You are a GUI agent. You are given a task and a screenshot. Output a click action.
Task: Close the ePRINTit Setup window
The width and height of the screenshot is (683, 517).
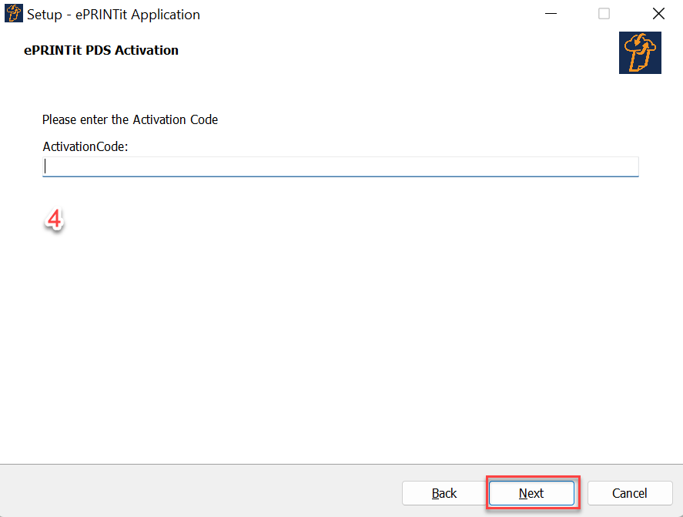point(658,14)
